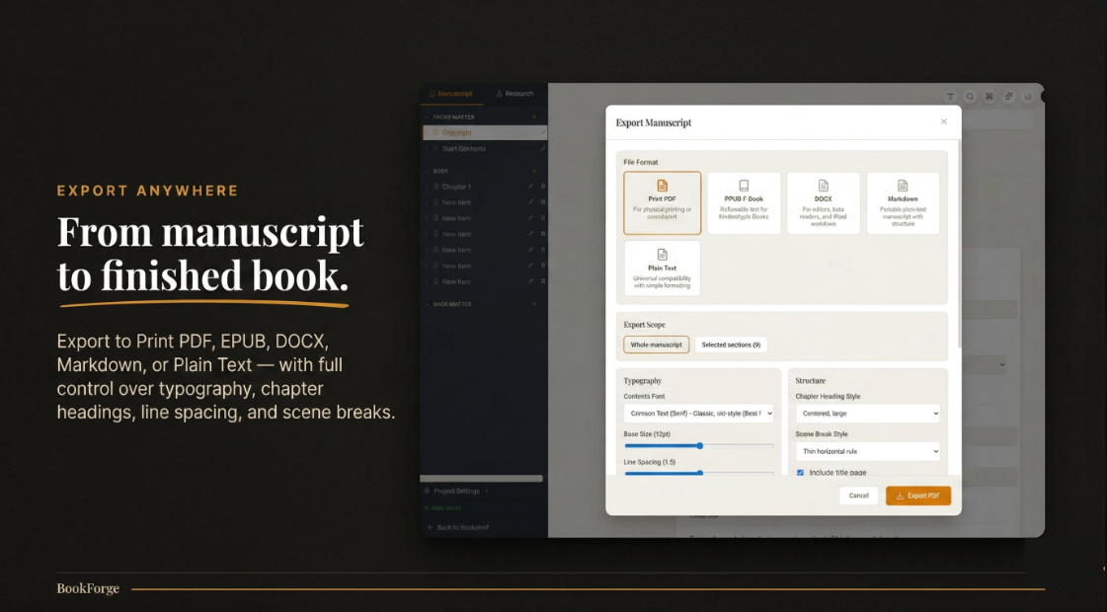Choose the Plain Text format card
This screenshot has height=612, width=1107.
pos(662,268)
